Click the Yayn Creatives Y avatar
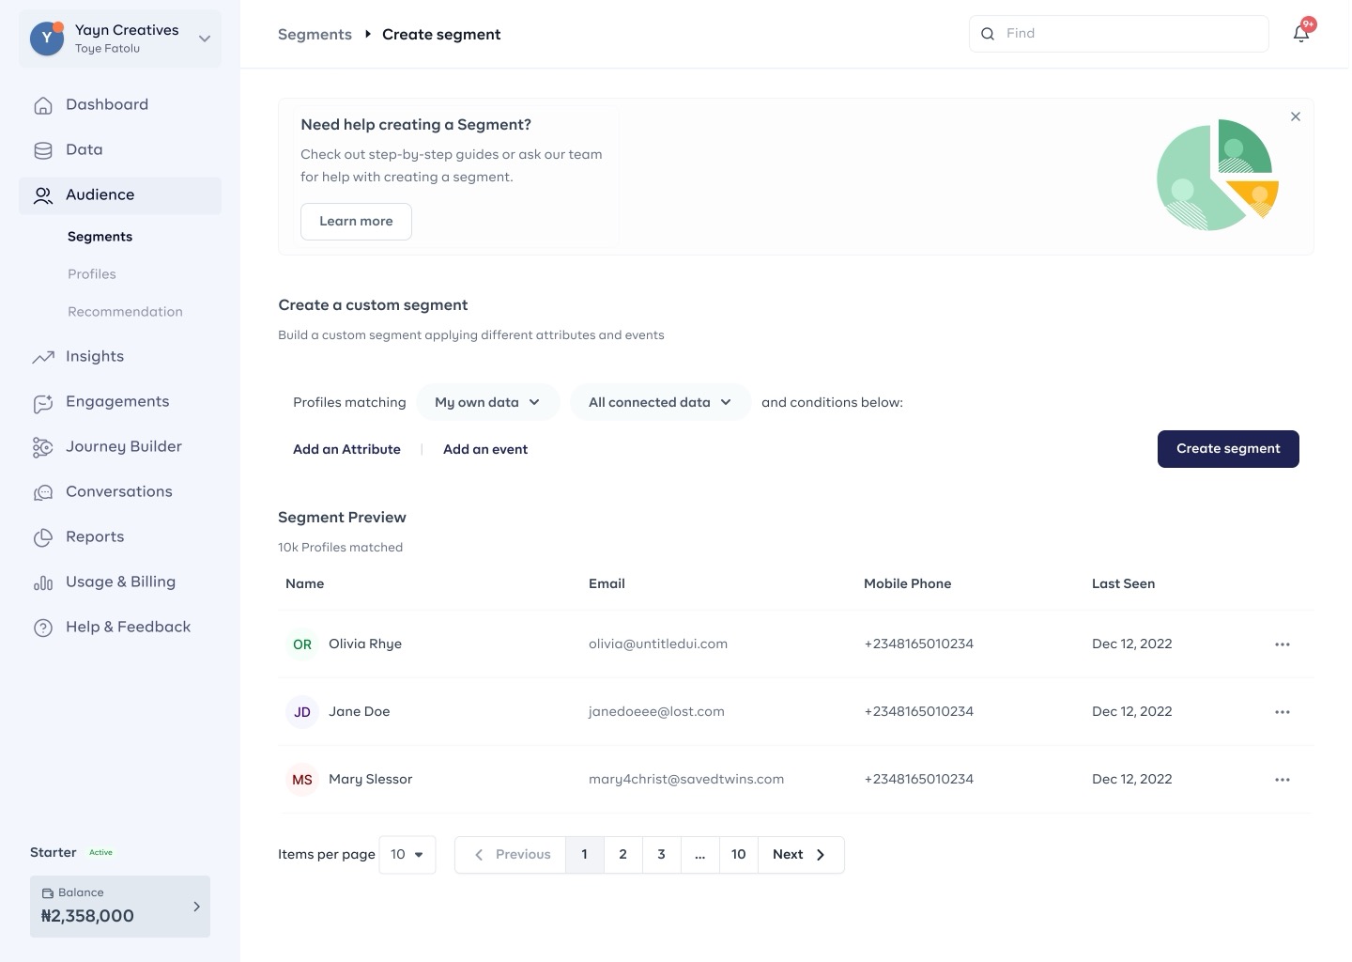Viewport: 1352px width, 962px height. tap(47, 38)
